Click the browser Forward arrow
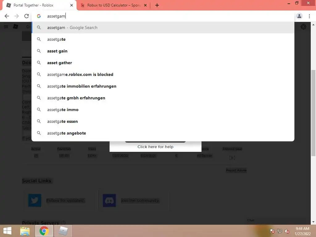Viewport: 316px width, 237px height. click(x=17, y=16)
